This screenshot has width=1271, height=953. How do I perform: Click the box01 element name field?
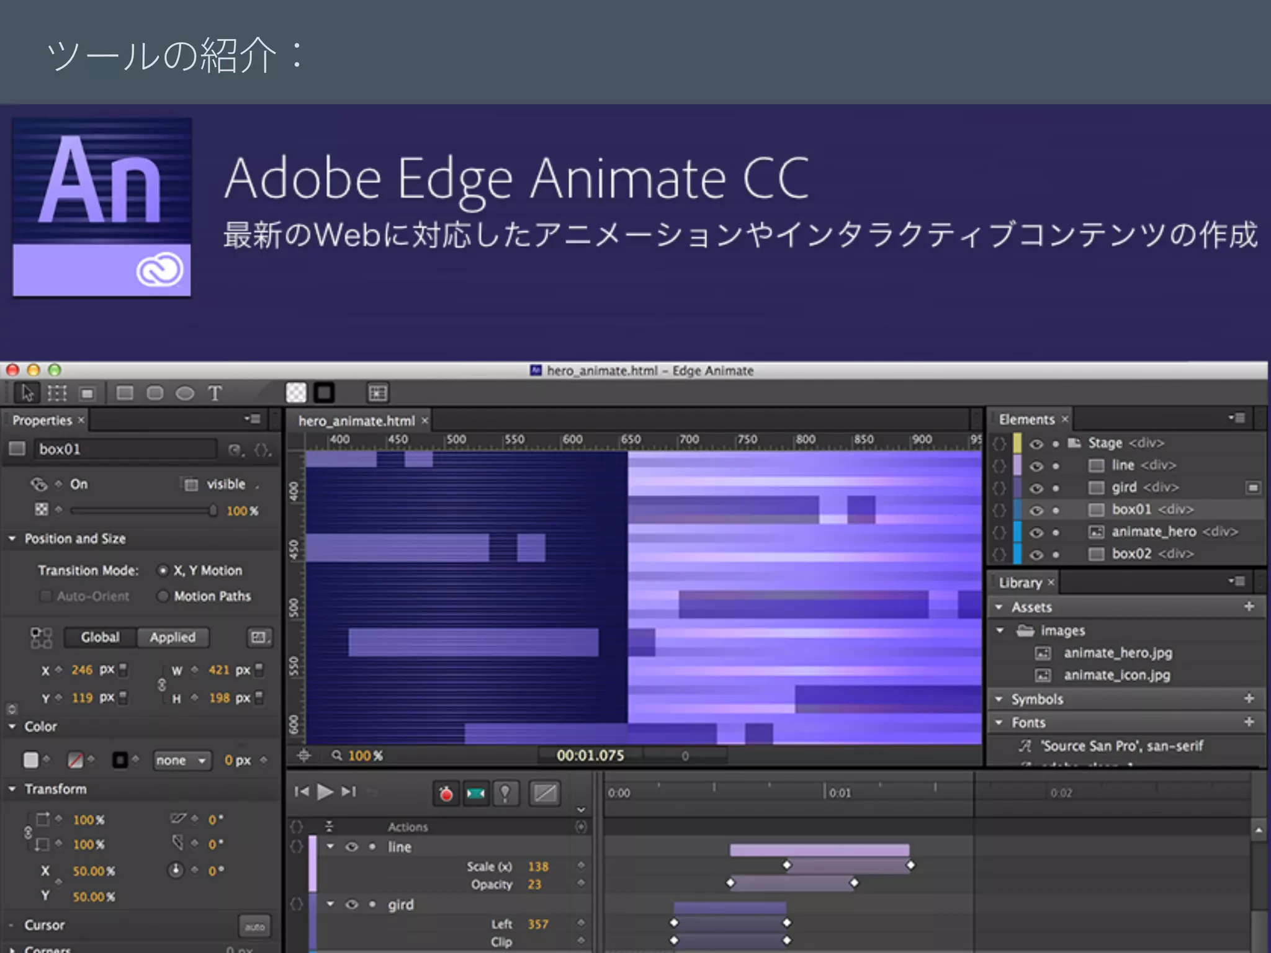(125, 449)
